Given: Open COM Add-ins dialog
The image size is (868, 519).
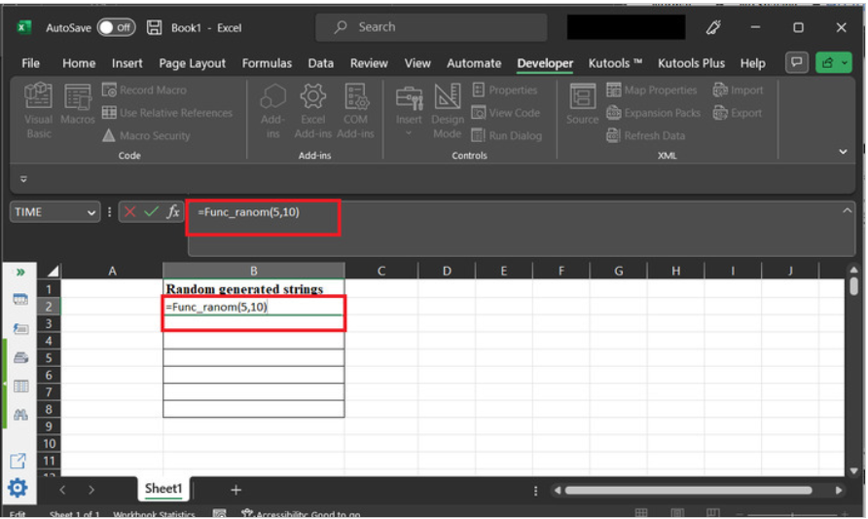Looking at the screenshot, I should coord(355,110).
